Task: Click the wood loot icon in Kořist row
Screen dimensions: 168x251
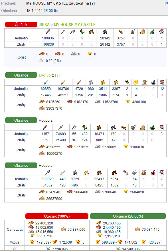Action: (x=42, y=54)
